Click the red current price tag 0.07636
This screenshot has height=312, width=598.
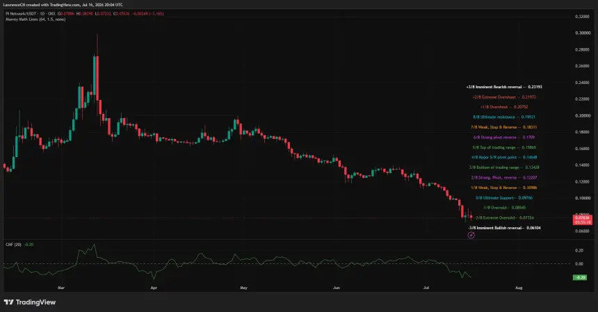(x=583, y=220)
